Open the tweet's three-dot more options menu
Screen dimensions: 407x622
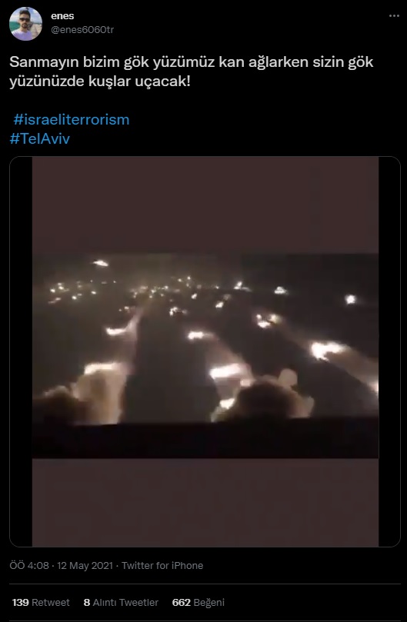[394, 16]
